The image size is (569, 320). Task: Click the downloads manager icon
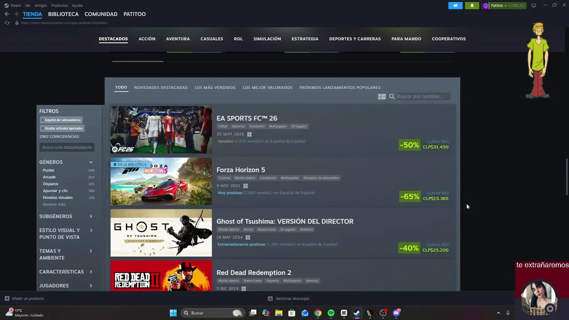270,299
